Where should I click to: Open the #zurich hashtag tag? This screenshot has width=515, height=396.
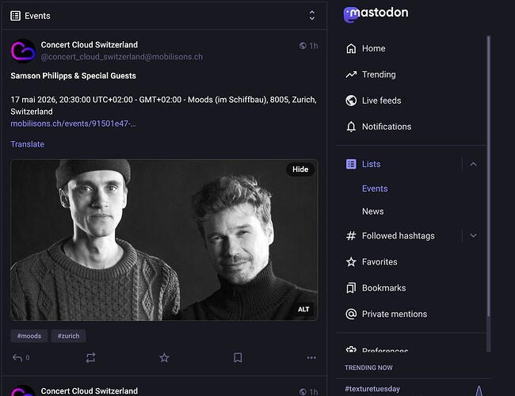[68, 336]
